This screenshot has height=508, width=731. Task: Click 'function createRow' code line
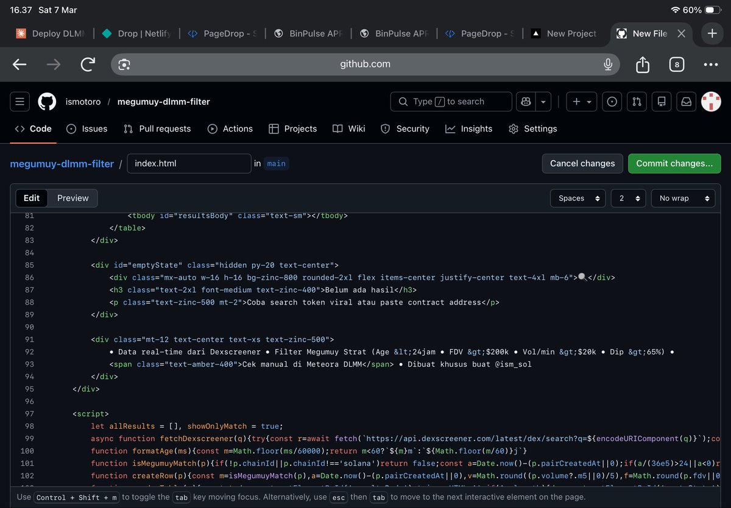tap(405, 476)
